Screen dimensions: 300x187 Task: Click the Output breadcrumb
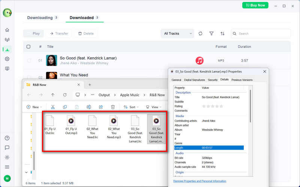coord(104,95)
